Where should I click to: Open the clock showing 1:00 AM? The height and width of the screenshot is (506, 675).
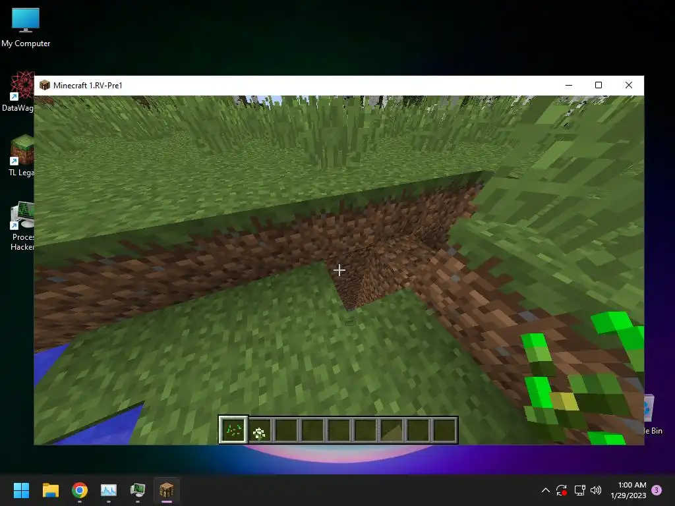pyautogui.click(x=628, y=490)
